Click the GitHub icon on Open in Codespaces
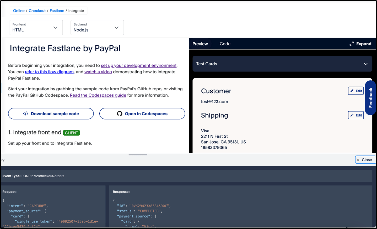Image resolution: width=377 pixels, height=229 pixels. coord(120,114)
